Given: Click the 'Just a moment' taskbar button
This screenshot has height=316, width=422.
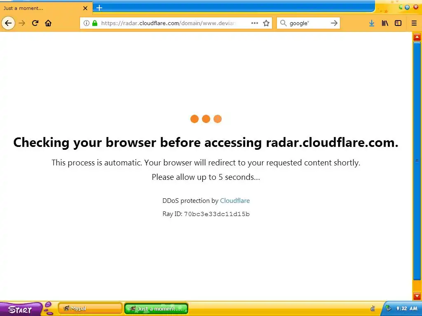Looking at the screenshot, I should click(x=156, y=309).
